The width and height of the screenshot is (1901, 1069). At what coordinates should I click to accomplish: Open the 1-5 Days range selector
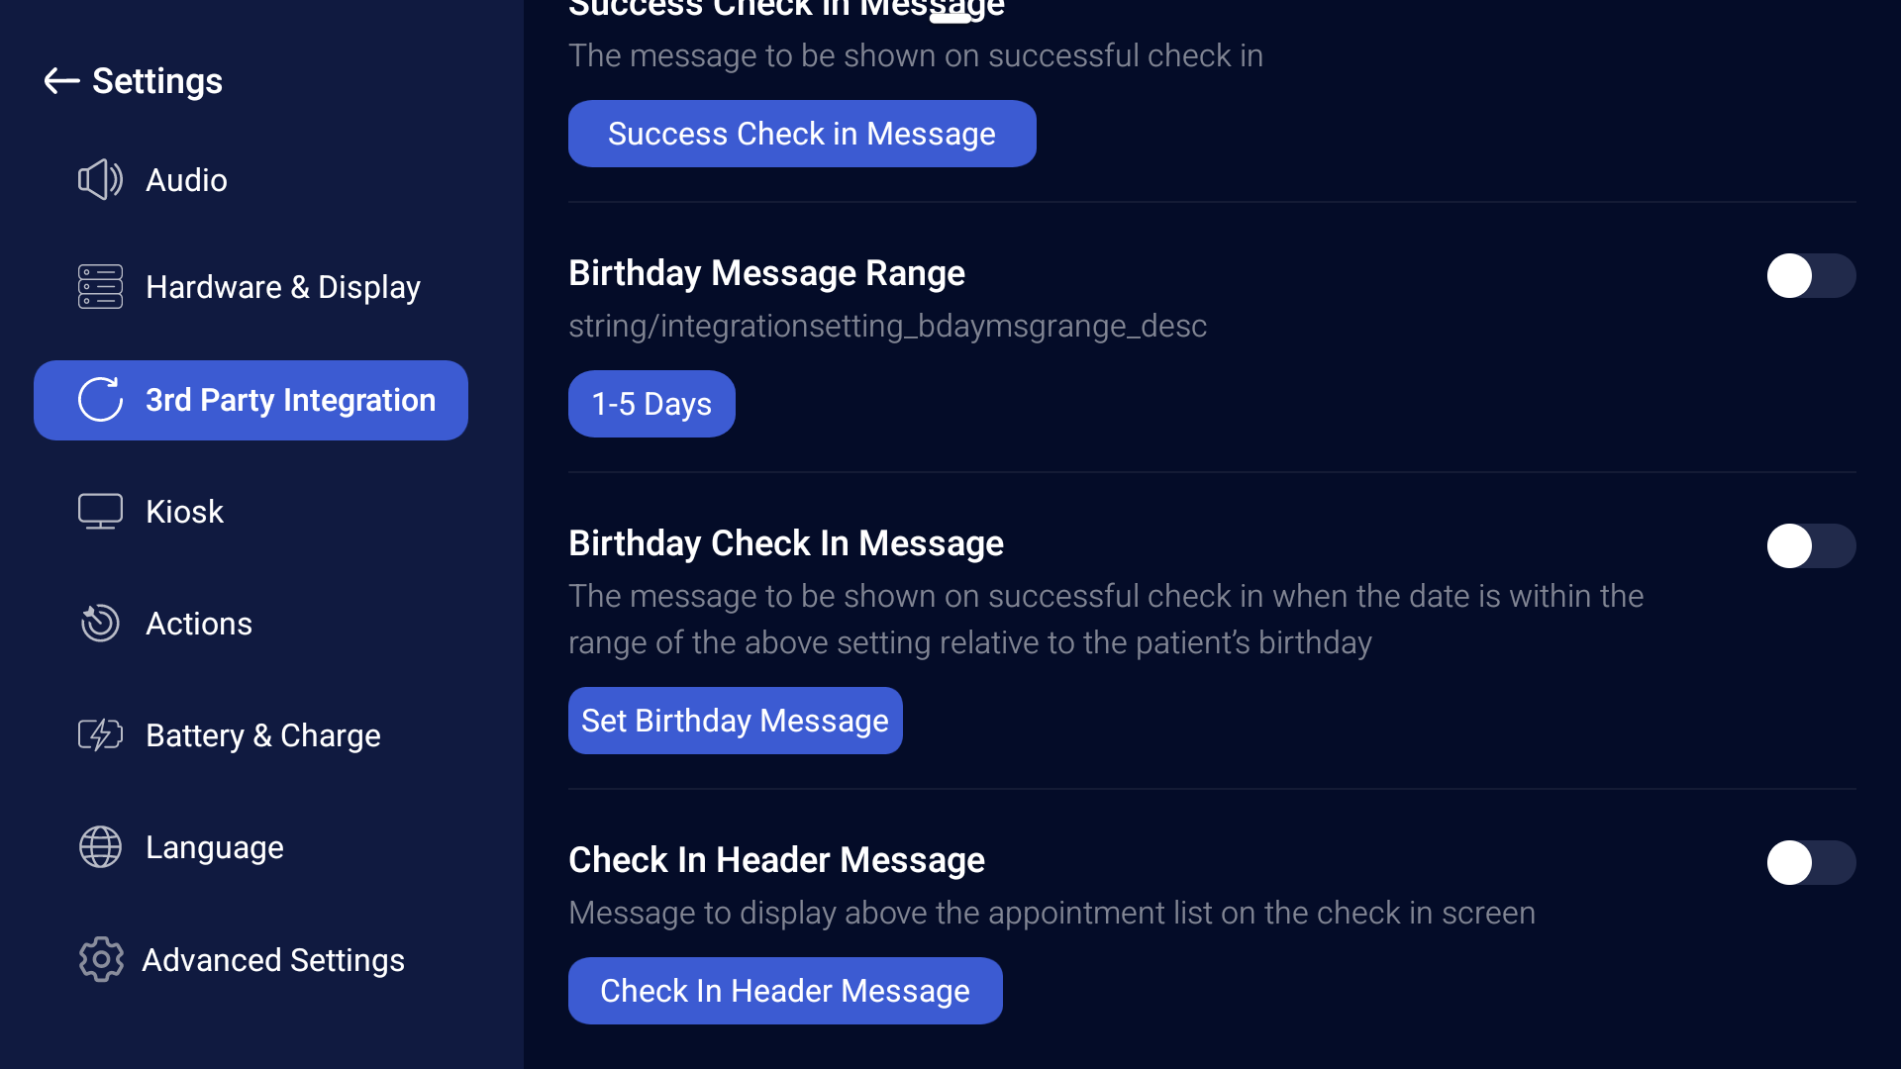tap(651, 404)
